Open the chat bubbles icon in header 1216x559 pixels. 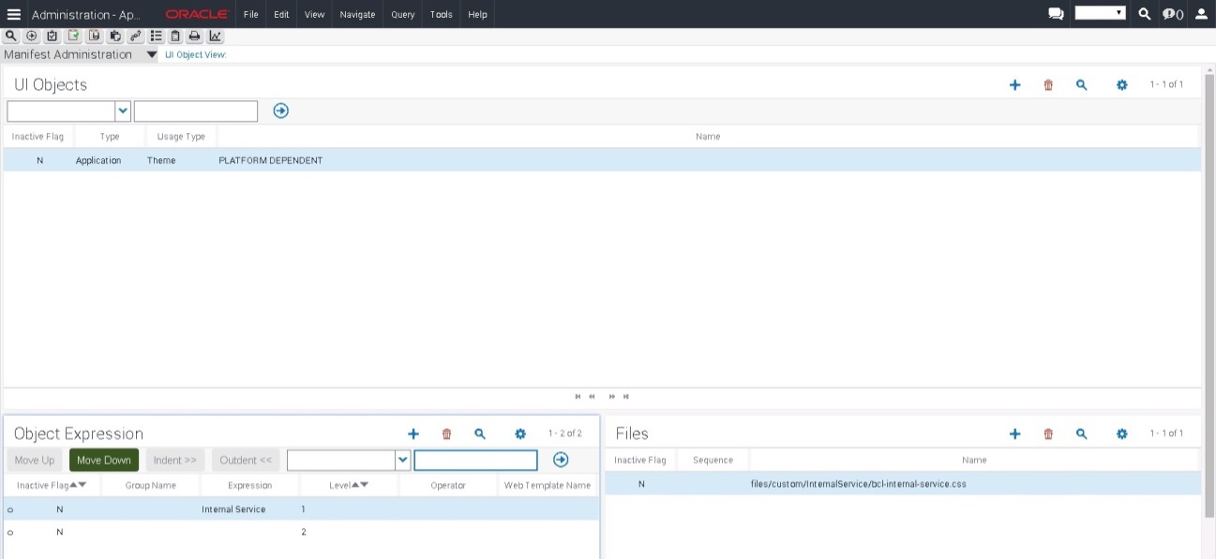pyautogui.click(x=1056, y=14)
